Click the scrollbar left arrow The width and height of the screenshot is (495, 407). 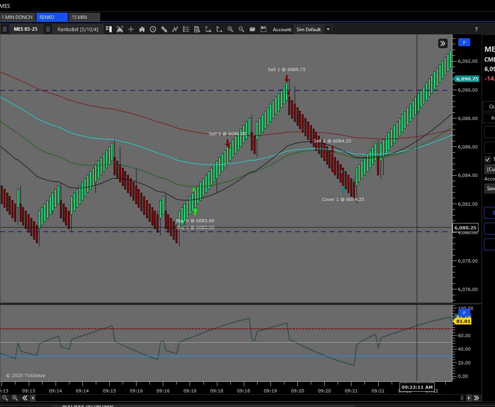coord(33,398)
